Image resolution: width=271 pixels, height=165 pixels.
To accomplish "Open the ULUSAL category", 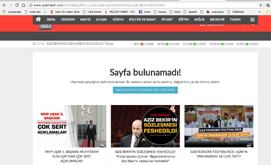I will click(101, 20).
